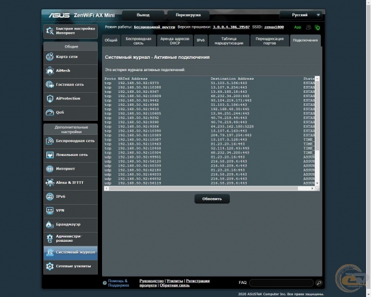The image size is (371, 297).
Task: Open firmware version 3.0.0.4.386 link
Action: (x=231, y=27)
